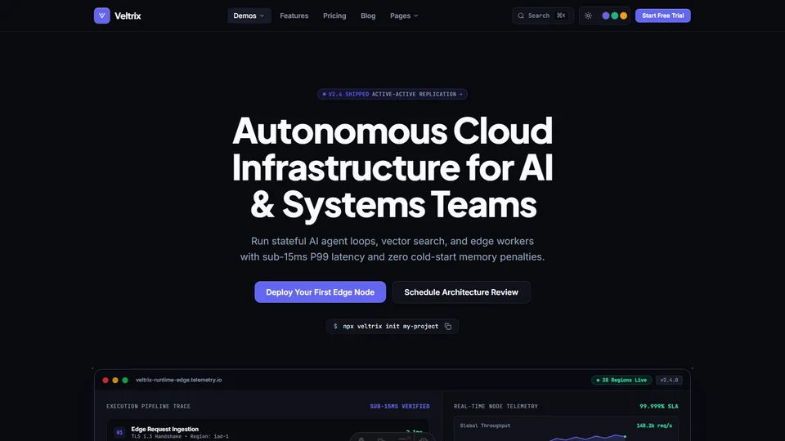Click the Search field in header
Image resolution: width=785 pixels, height=441 pixels.
coord(542,16)
